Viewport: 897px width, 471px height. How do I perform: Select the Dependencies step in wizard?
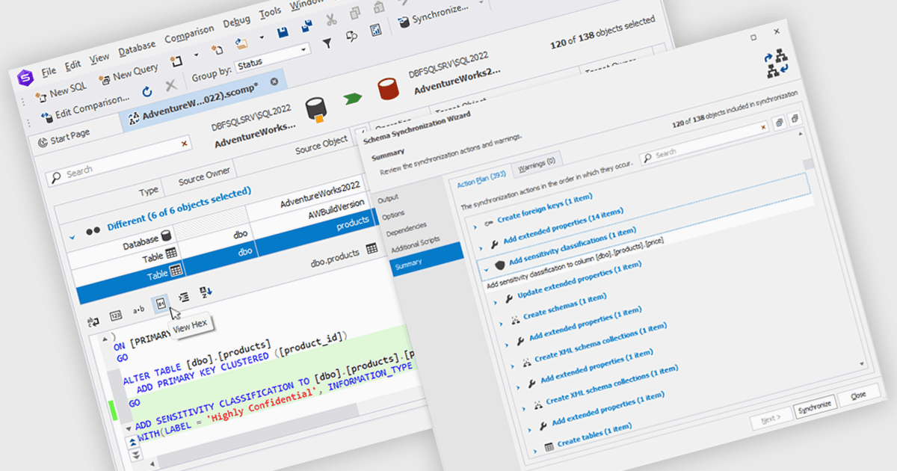(x=406, y=228)
